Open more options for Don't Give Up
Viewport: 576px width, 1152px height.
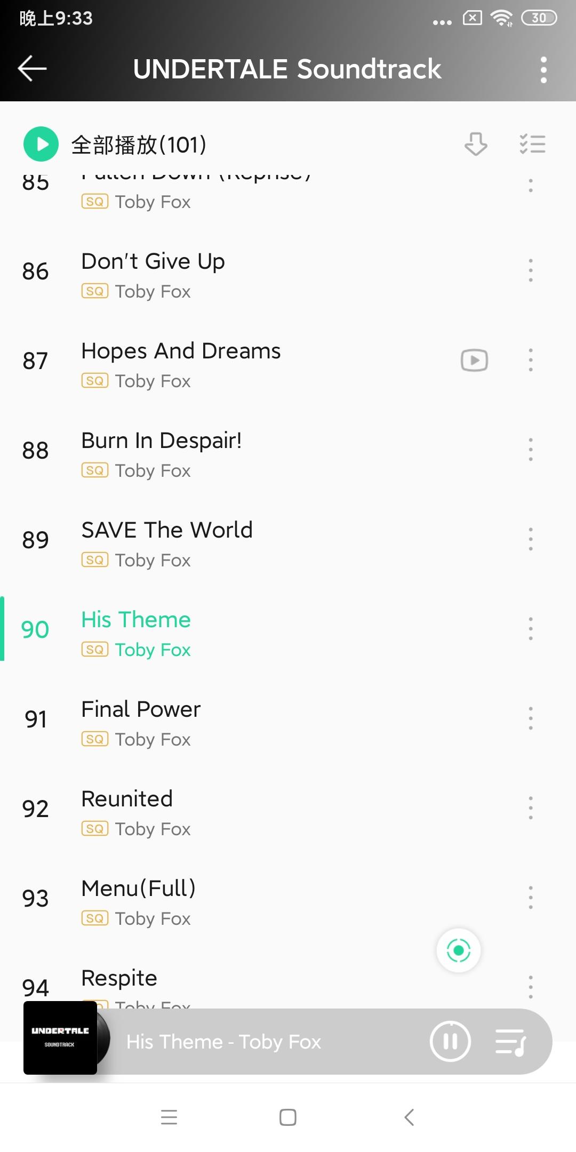click(531, 270)
